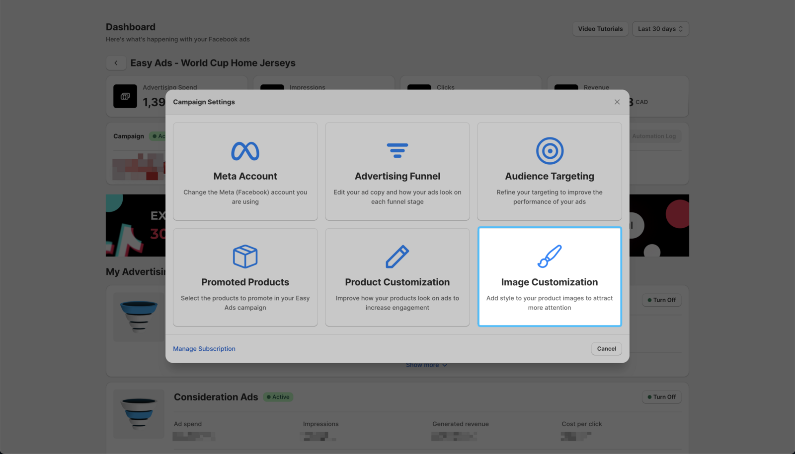Click the Audience Targeting bullseye icon
795x454 pixels.
pyautogui.click(x=550, y=151)
